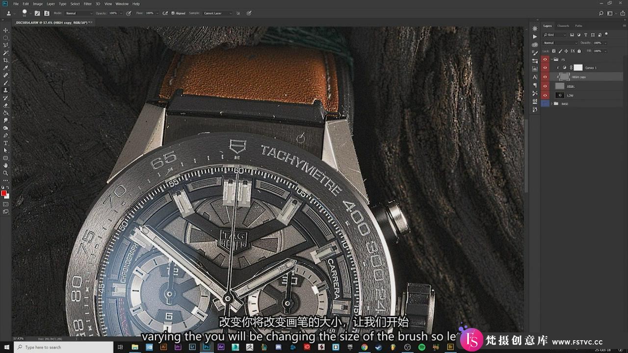Select the LOW layer thumbnail
628x353 pixels.
(x=560, y=95)
